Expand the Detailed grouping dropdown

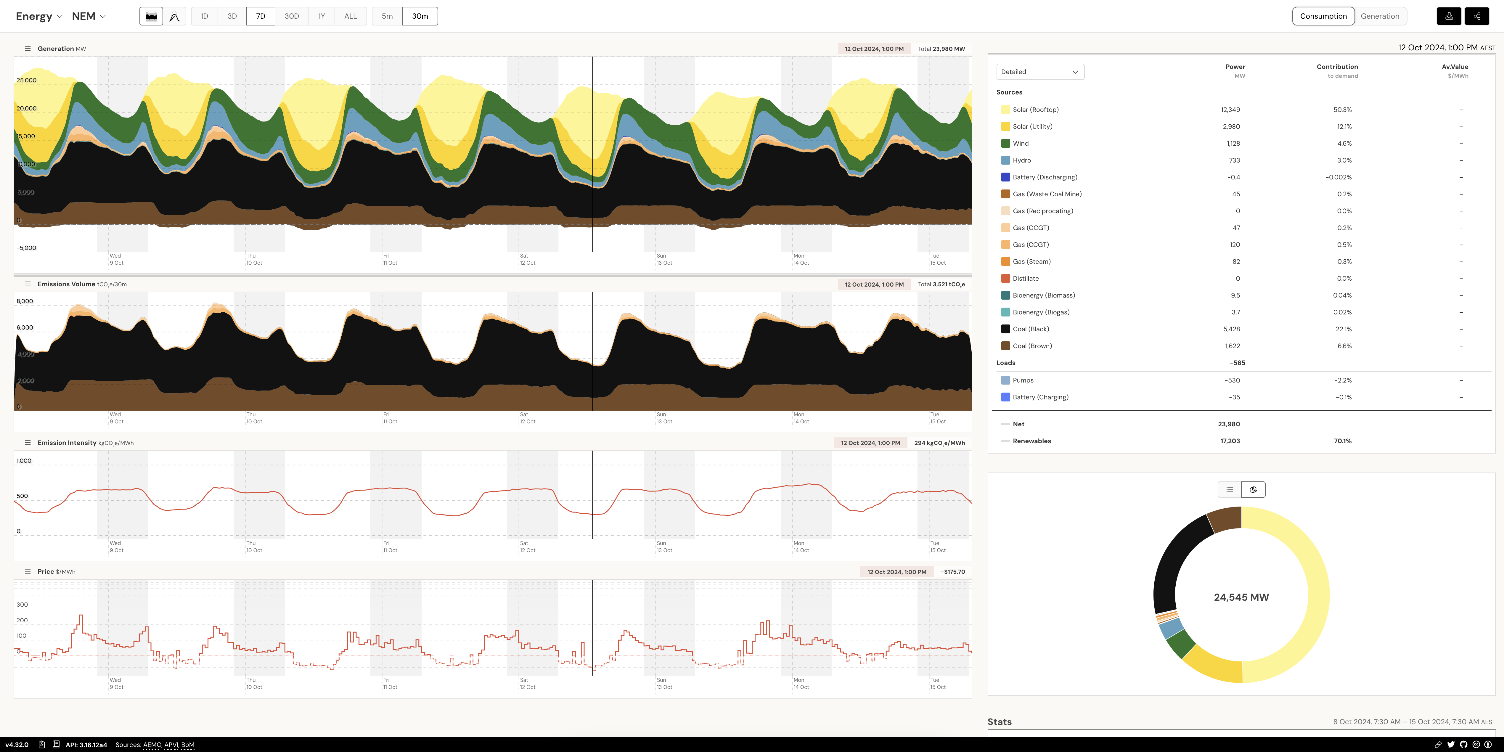tap(1040, 72)
